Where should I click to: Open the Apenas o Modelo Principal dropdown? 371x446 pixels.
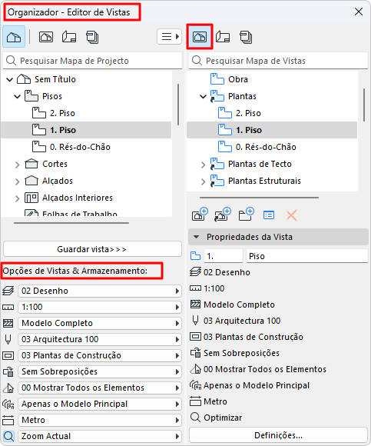tap(100, 404)
